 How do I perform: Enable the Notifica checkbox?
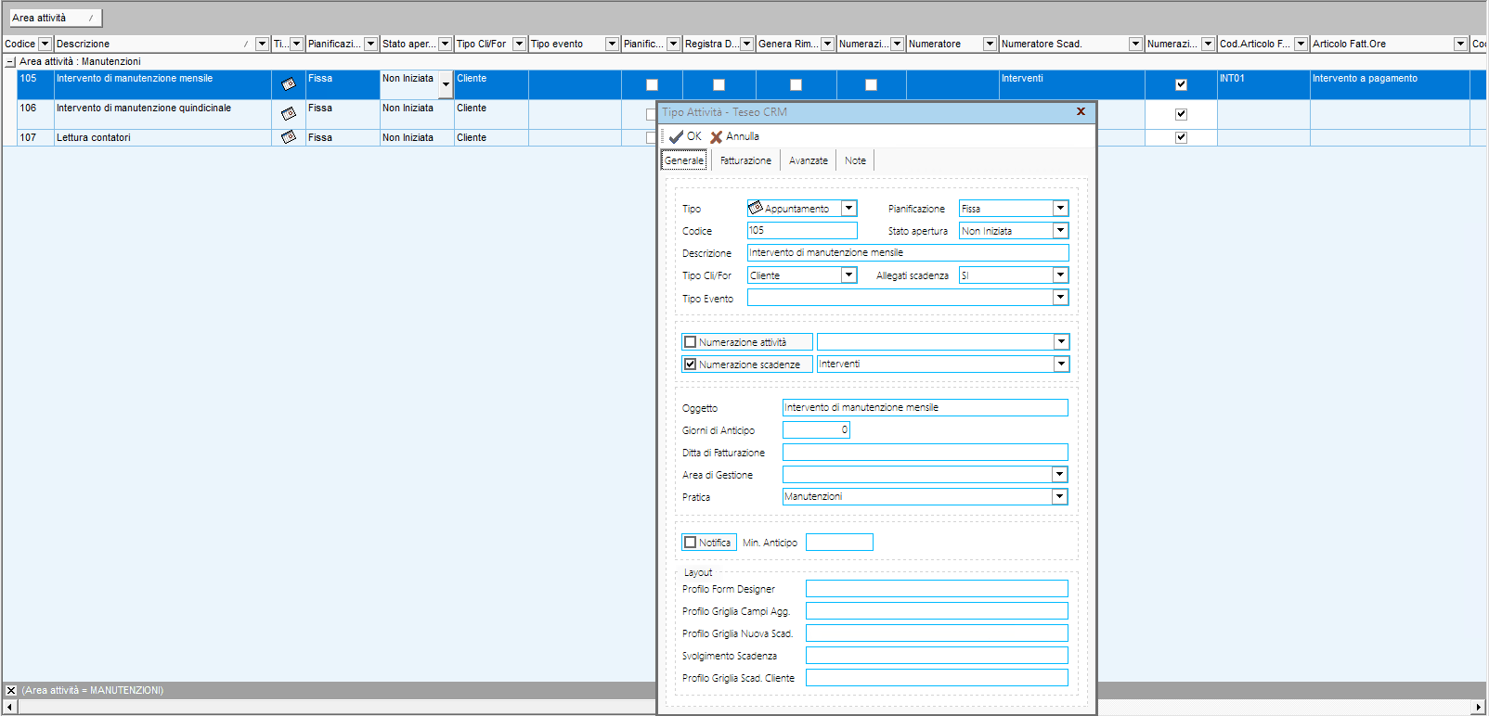pyautogui.click(x=690, y=543)
